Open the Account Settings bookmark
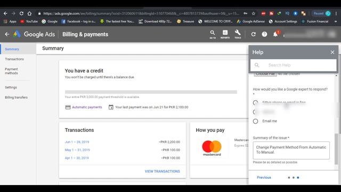 (x=283, y=21)
